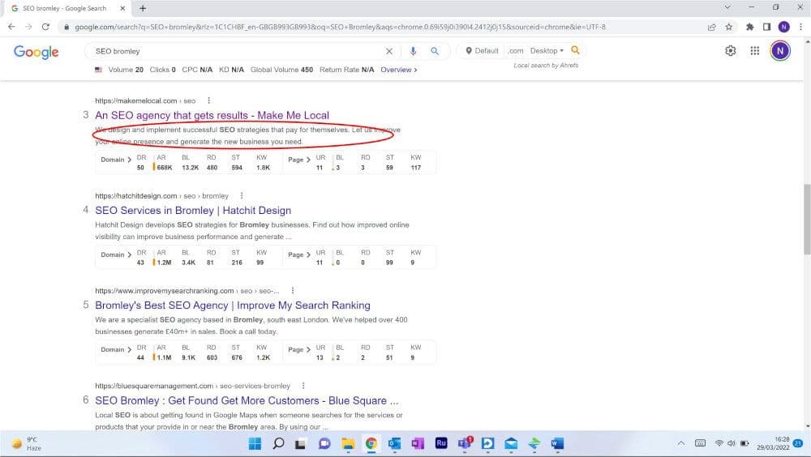Open Bromley's Best SEO Agency result
The height and width of the screenshot is (457, 811).
click(233, 305)
